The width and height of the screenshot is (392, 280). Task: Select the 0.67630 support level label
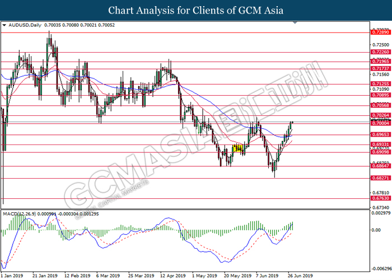pyautogui.click(x=381, y=198)
